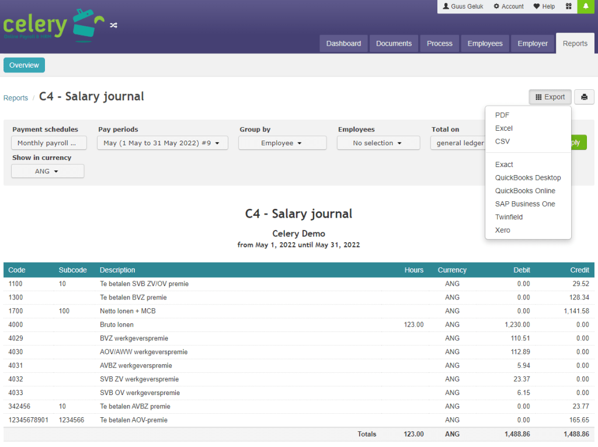Toggle the Export dropdown button

(550, 97)
